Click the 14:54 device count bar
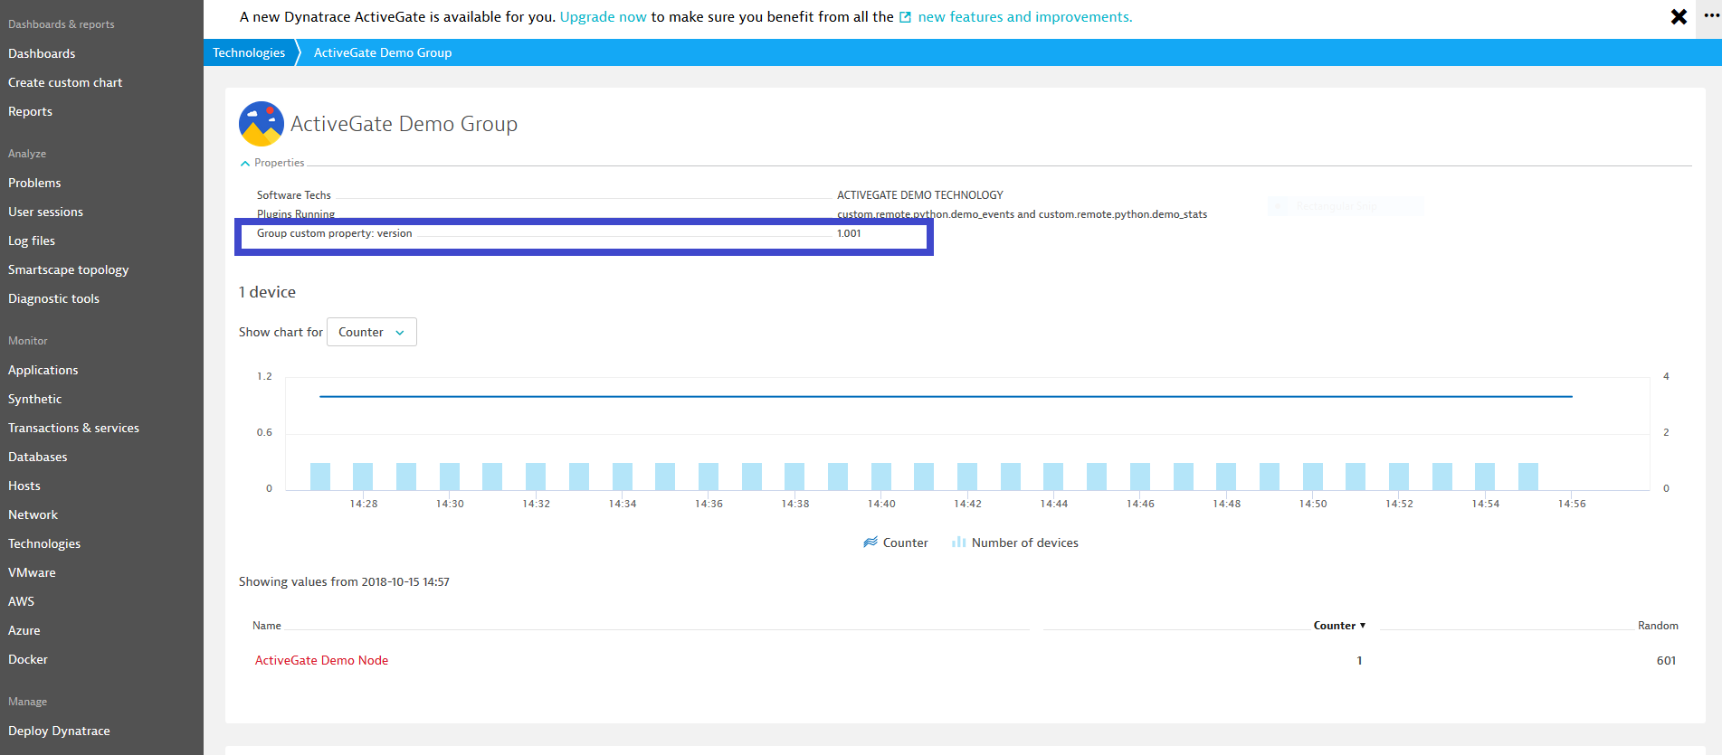 coord(1485,477)
